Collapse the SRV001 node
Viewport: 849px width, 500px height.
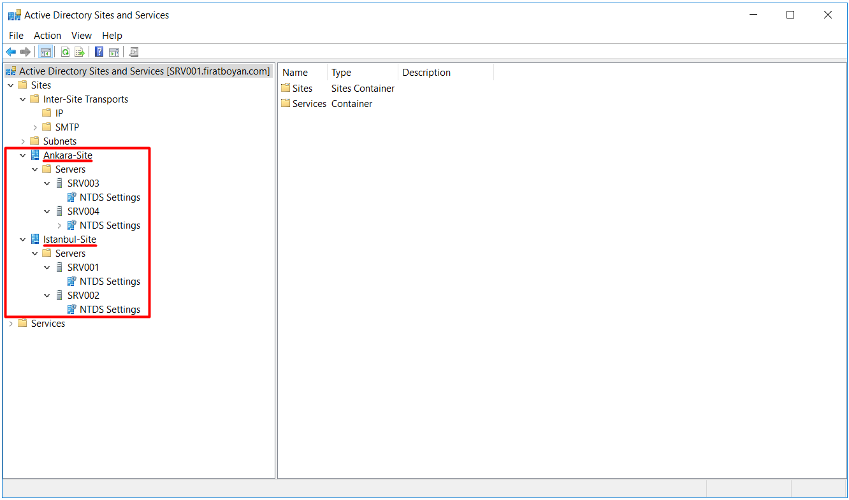(47, 268)
